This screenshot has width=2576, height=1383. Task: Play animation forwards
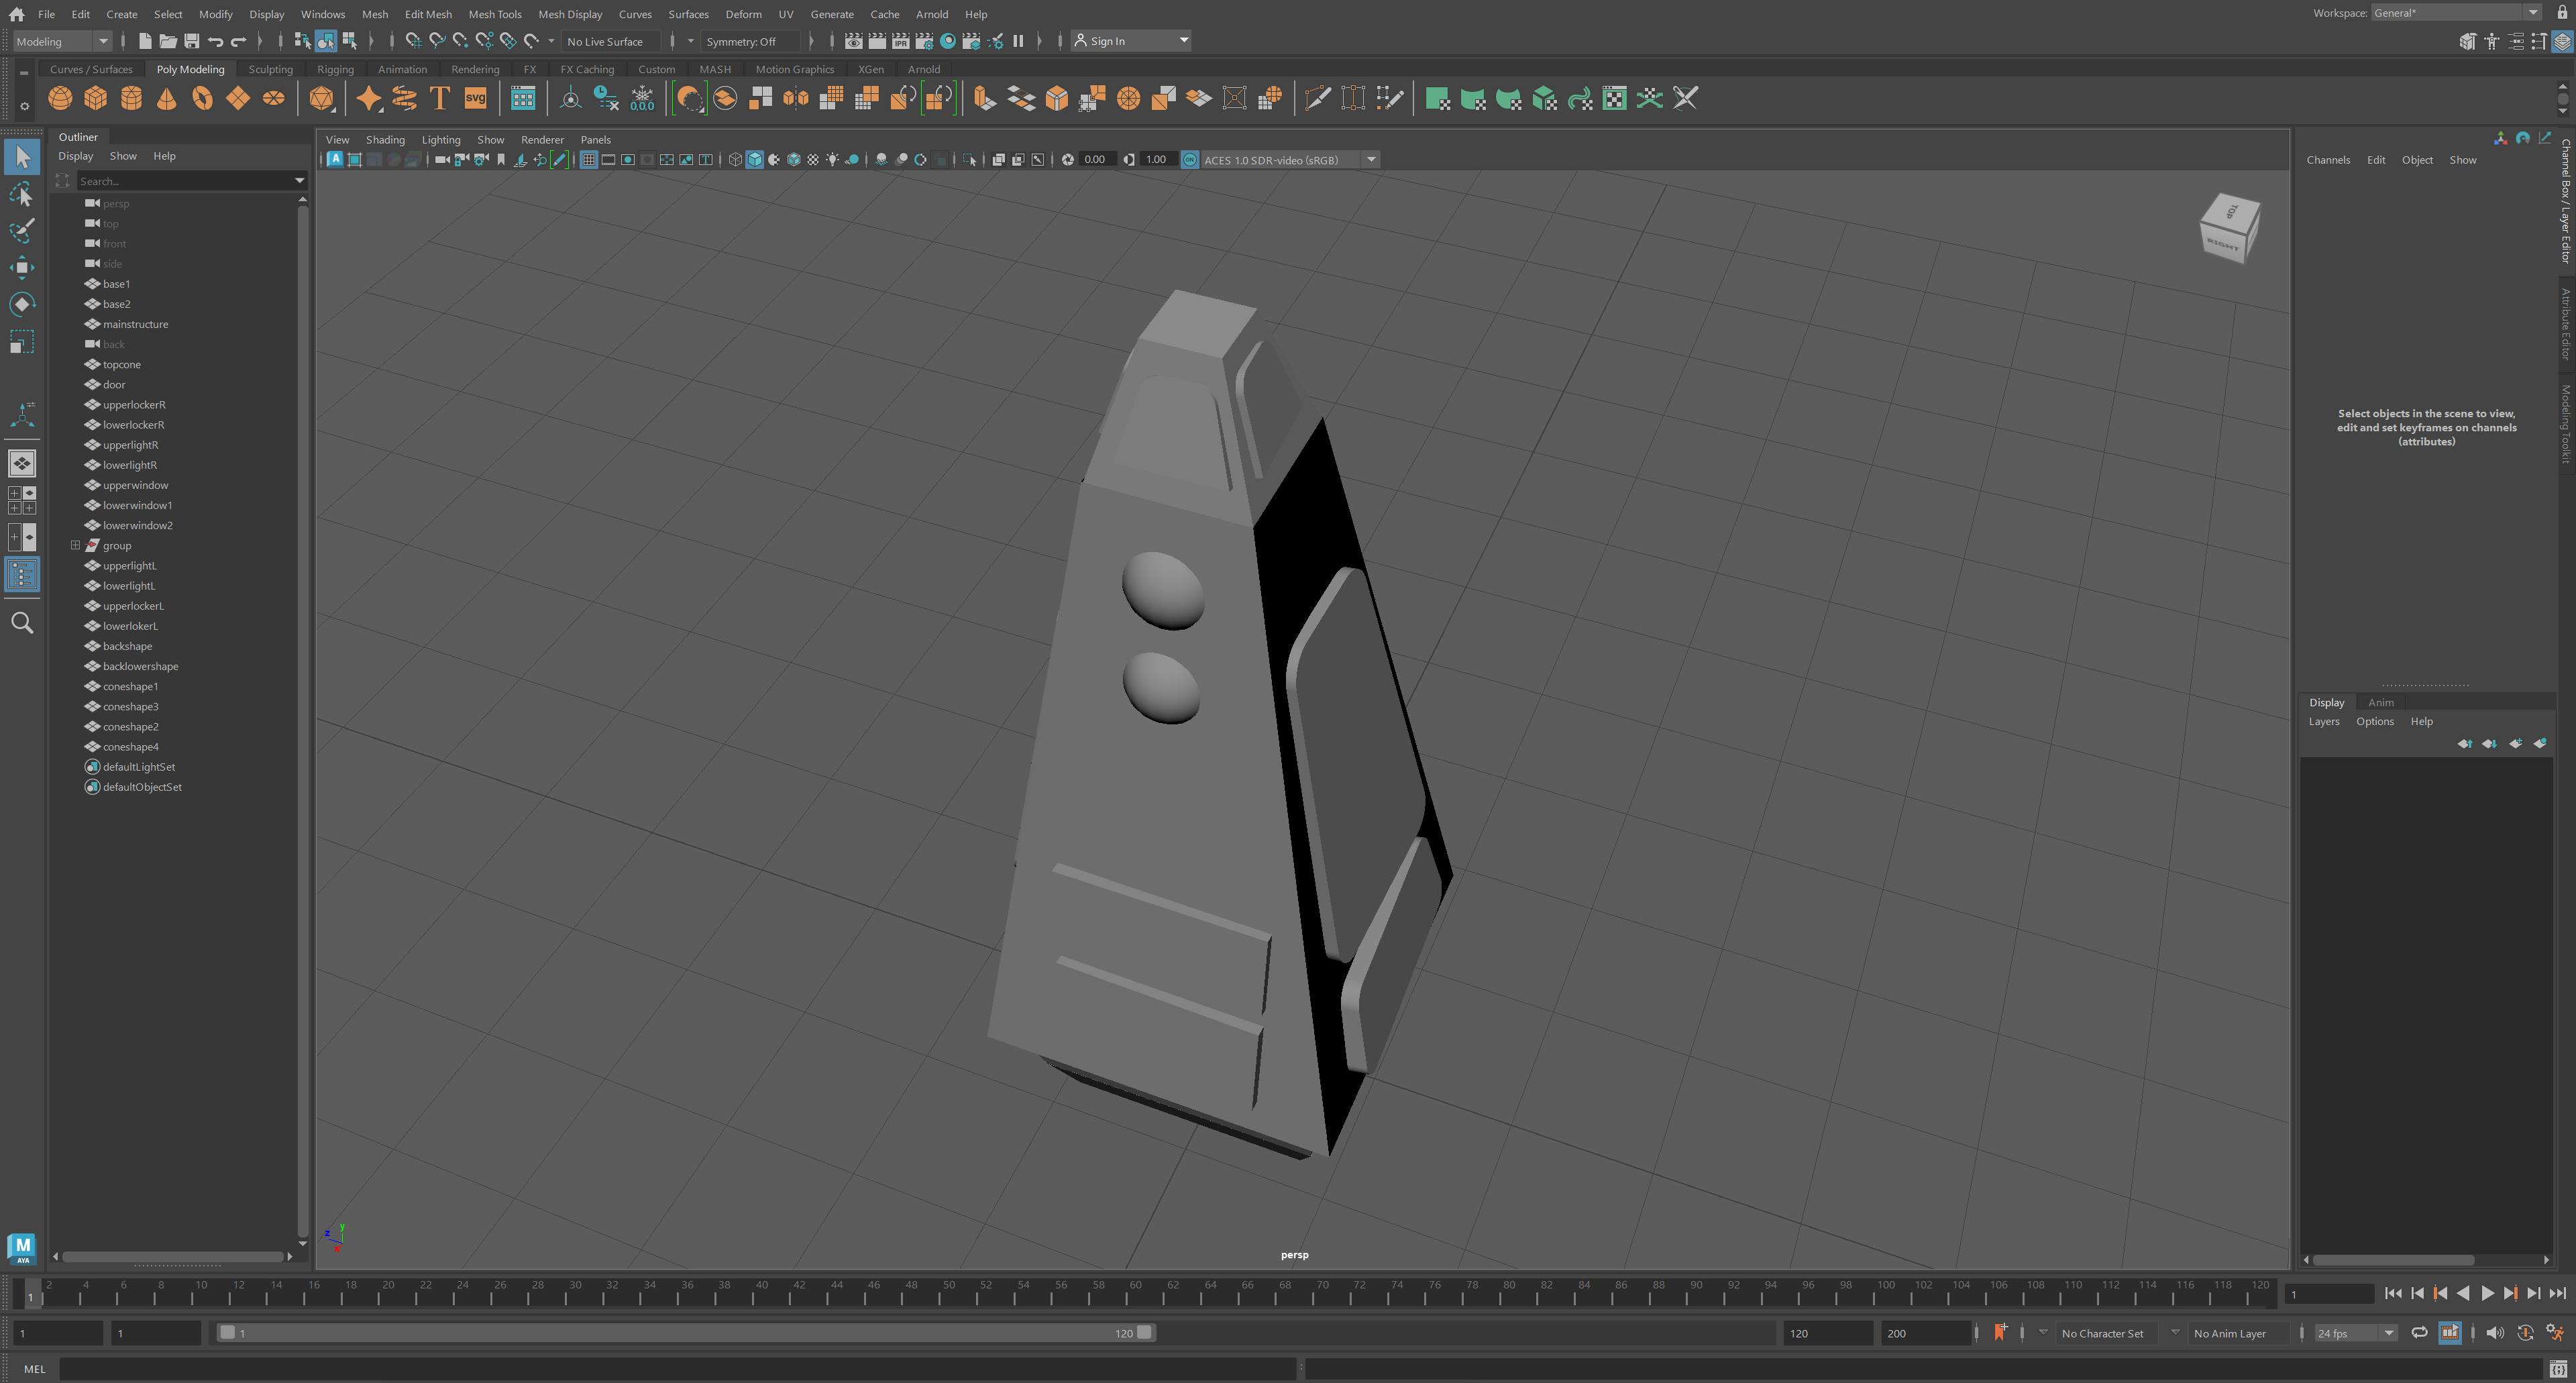[2487, 1294]
